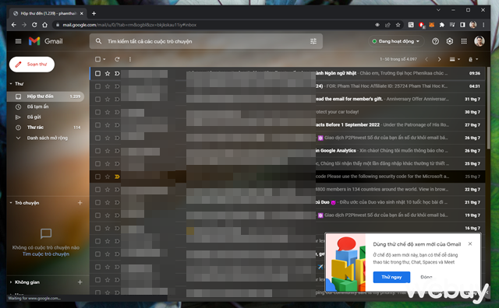
Task: Open Hộp thư đến folder
Action: [x=46, y=96]
